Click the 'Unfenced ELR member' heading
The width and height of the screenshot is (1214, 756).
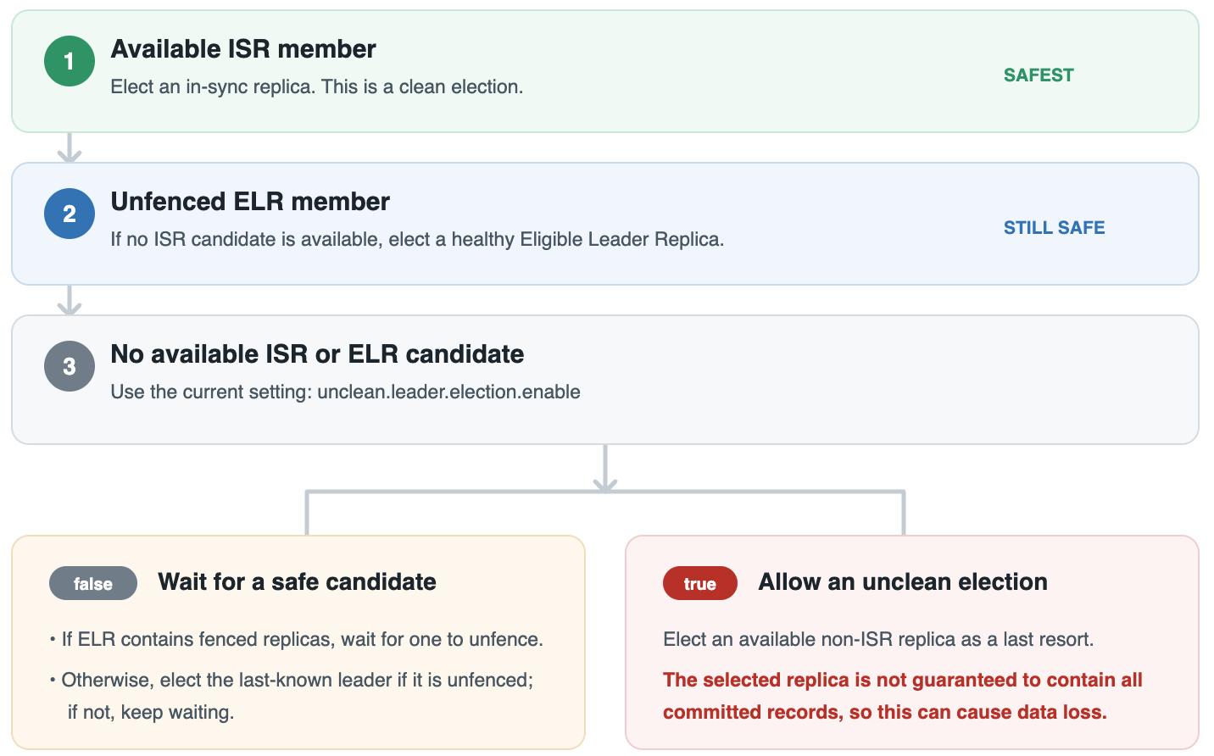[250, 202]
